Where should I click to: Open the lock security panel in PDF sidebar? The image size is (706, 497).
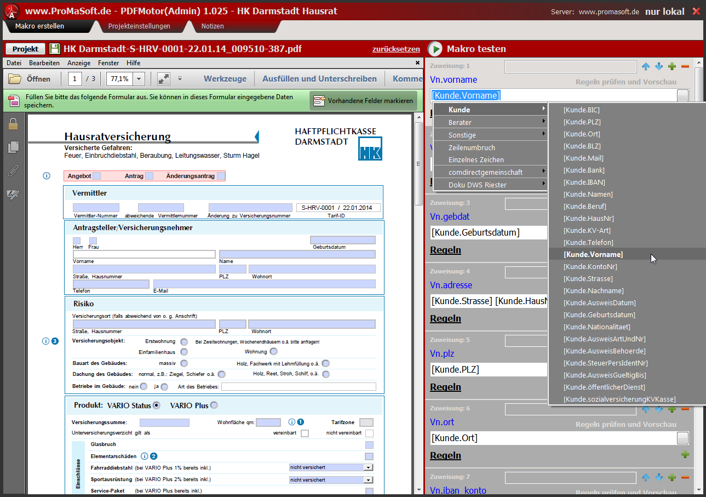click(13, 124)
